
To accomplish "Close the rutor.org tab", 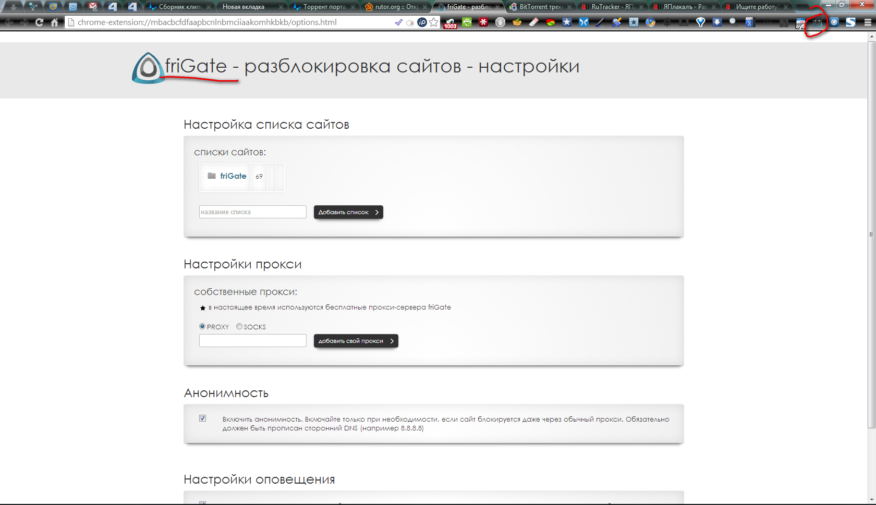I will pyautogui.click(x=424, y=7).
